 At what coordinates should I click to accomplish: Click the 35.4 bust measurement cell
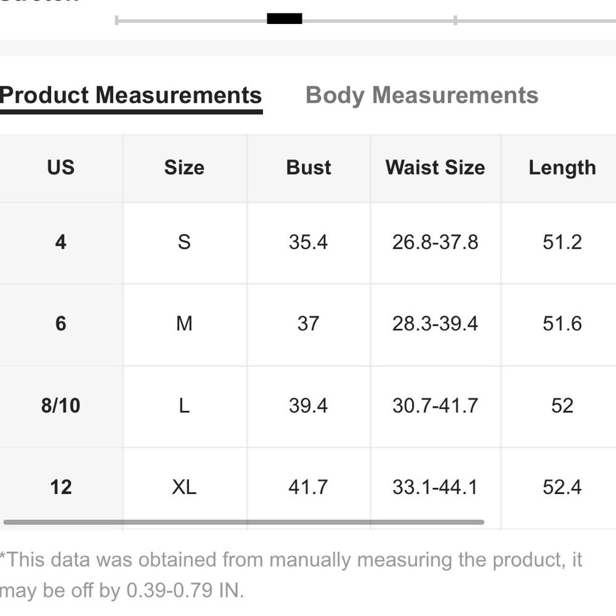pos(309,243)
